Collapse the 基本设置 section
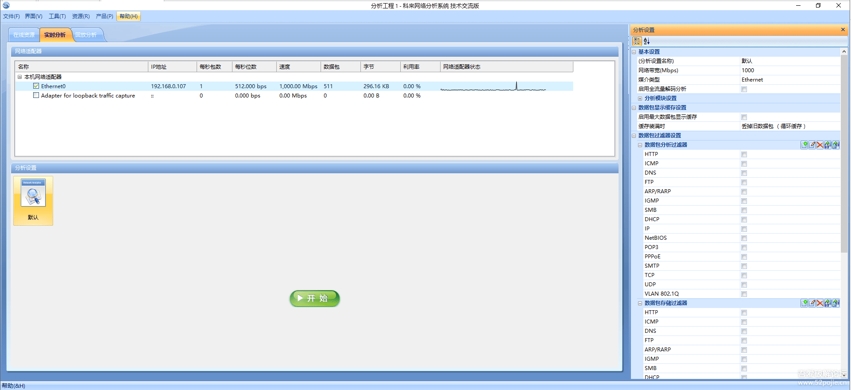851x390 pixels. [x=634, y=52]
